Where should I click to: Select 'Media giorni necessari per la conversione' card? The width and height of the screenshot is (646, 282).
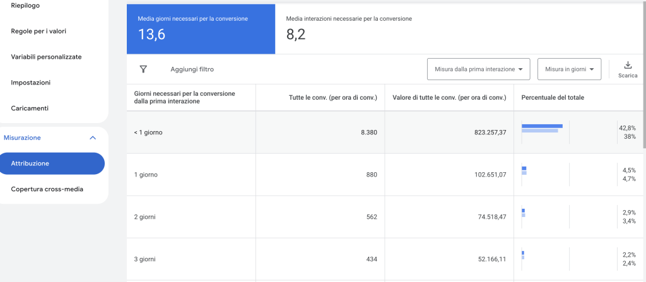[201, 29]
